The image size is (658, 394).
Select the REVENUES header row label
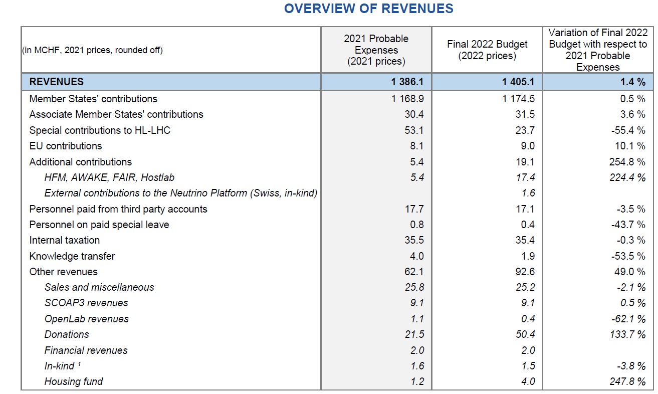click(x=57, y=82)
